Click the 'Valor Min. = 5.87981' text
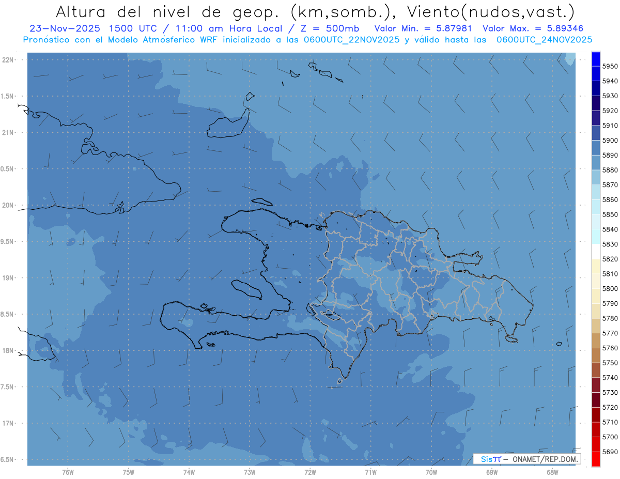The width and height of the screenshot is (620, 479). (x=424, y=28)
